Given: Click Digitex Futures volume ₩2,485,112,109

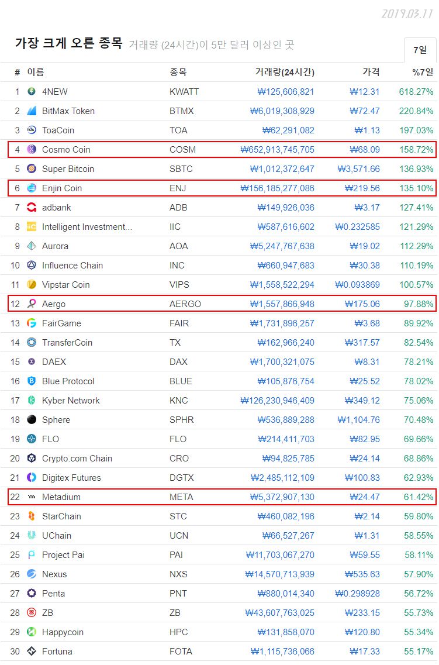Looking at the screenshot, I should pyautogui.click(x=282, y=478).
